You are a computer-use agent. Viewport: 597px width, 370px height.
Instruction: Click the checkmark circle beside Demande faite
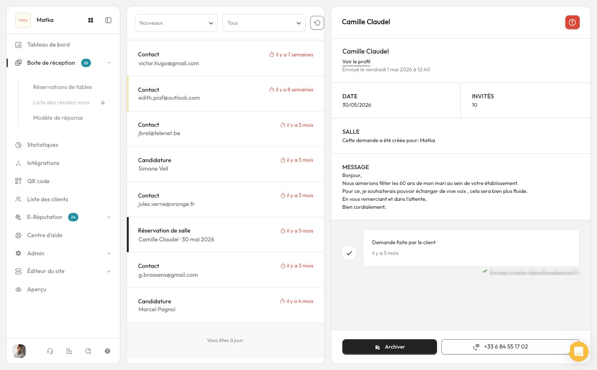coord(349,253)
